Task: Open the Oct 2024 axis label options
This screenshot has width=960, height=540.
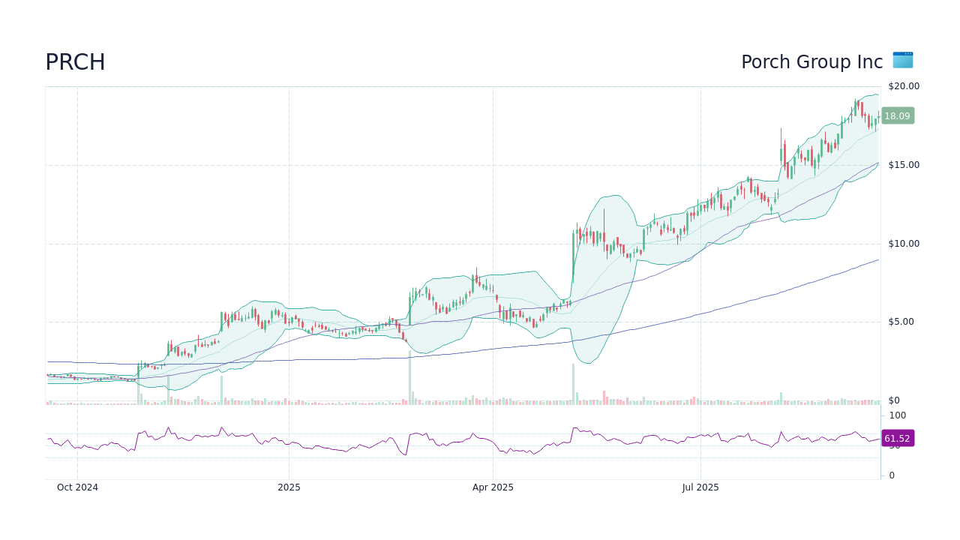Action: (77, 487)
